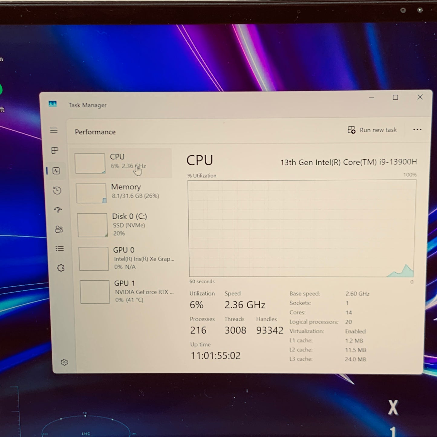The width and height of the screenshot is (437, 437).
Task: Click the 3008 threads value
Action: point(235,330)
